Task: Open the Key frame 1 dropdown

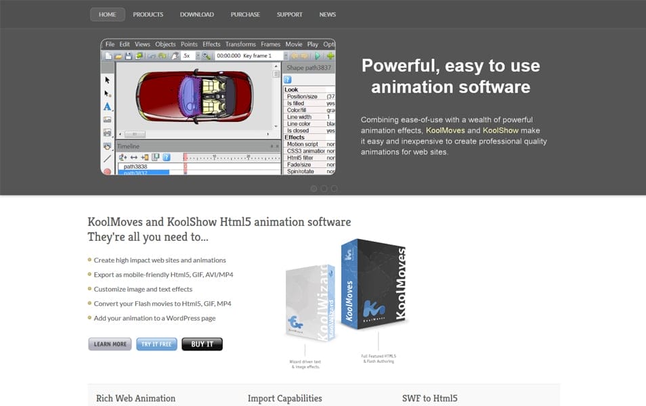Action: [286, 56]
